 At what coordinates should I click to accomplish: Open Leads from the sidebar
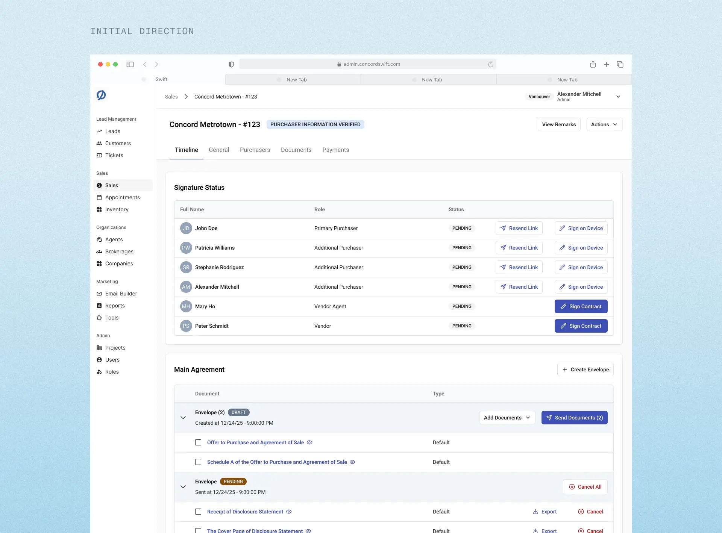112,131
